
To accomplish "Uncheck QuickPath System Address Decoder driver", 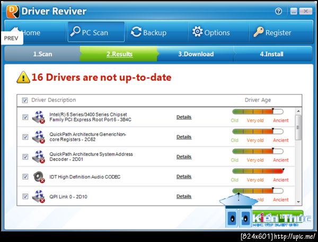I will pos(25,157).
